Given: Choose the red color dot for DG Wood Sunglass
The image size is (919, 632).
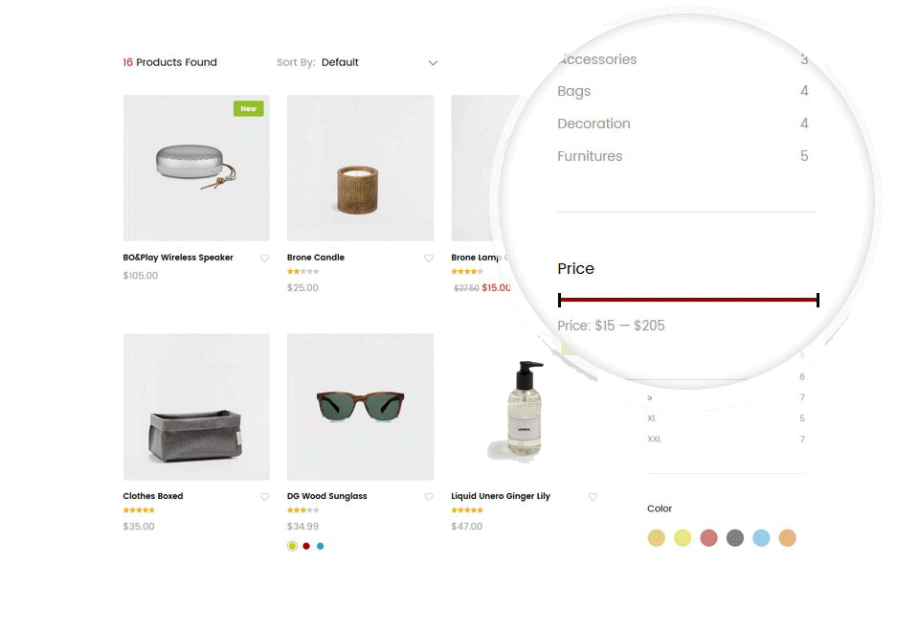Looking at the screenshot, I should [306, 546].
